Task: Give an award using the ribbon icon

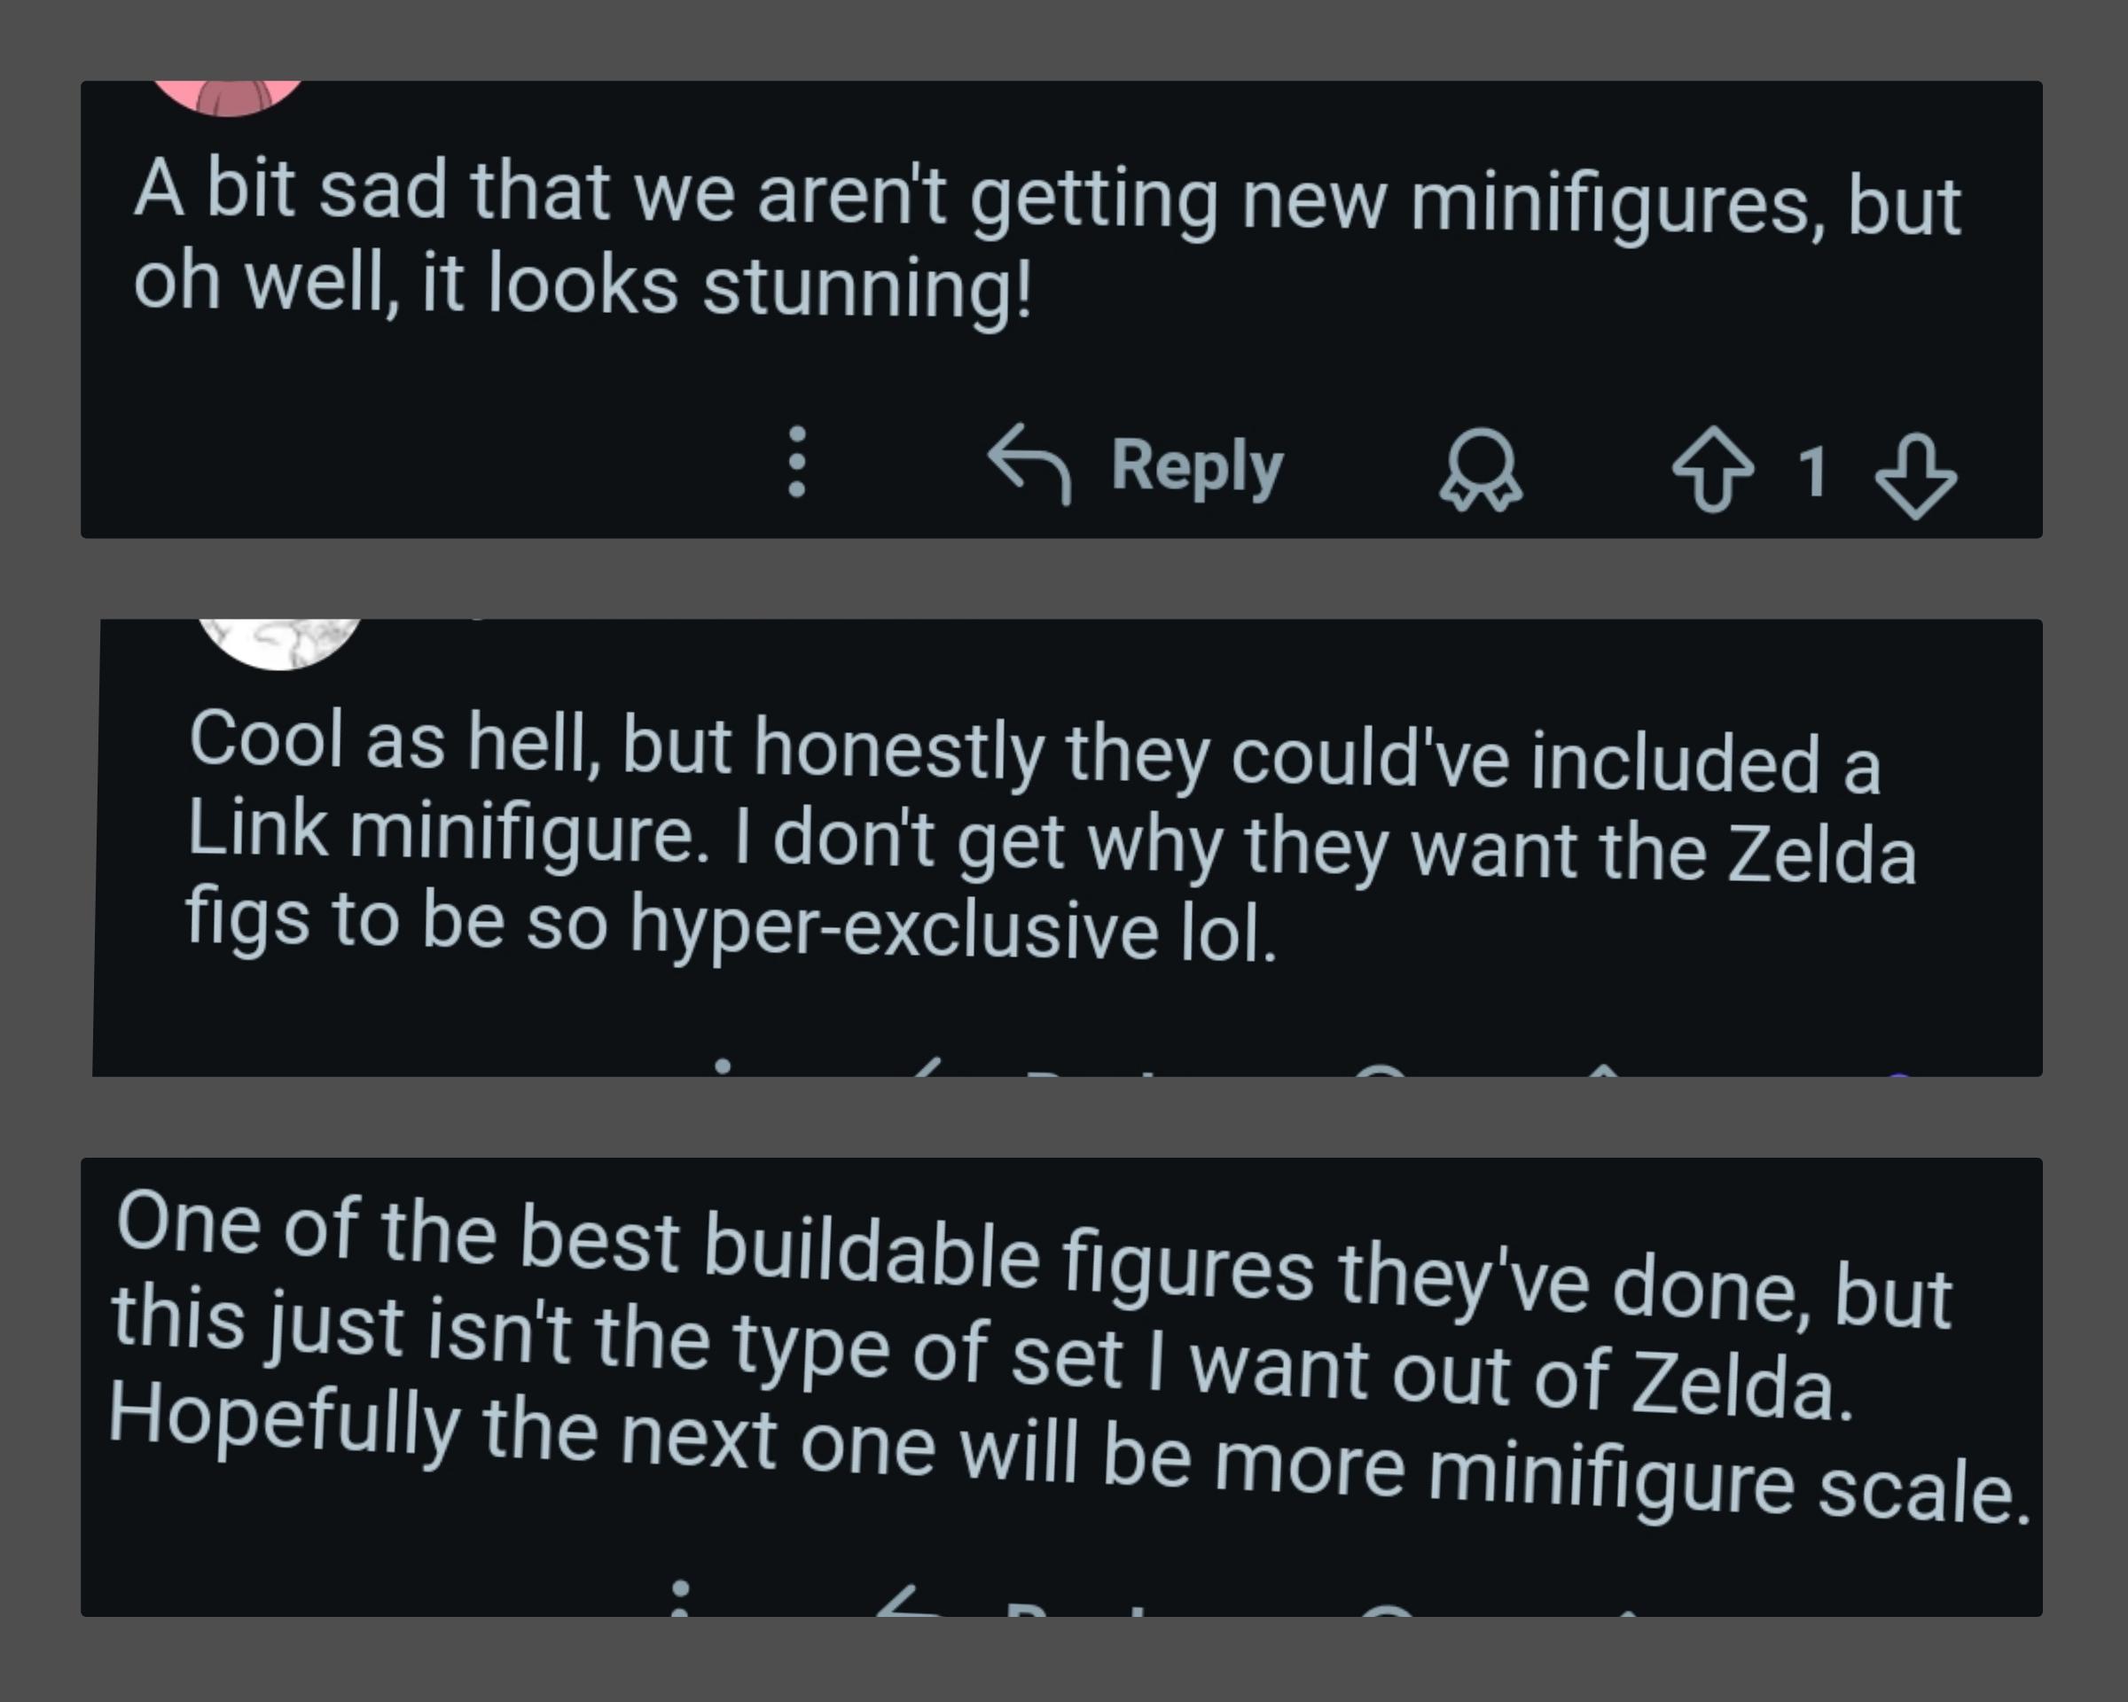Action: click(x=1481, y=471)
